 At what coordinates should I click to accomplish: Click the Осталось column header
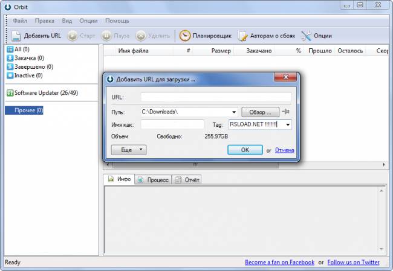point(350,51)
